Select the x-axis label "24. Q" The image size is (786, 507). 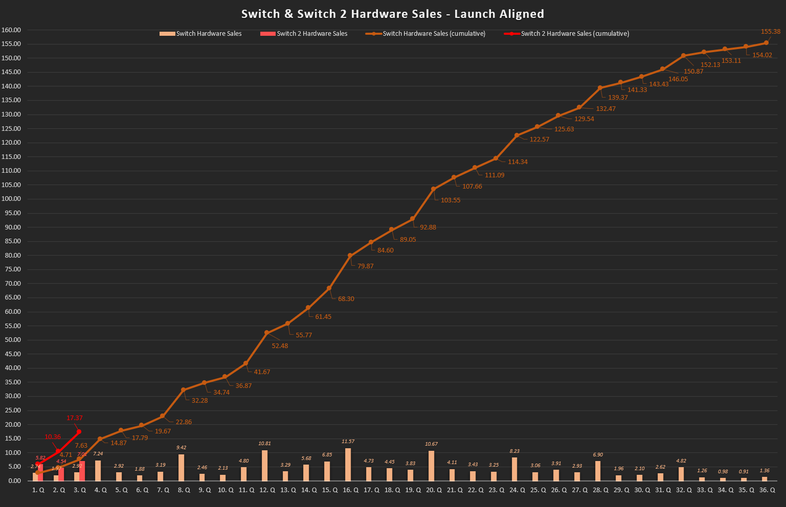coord(517,490)
